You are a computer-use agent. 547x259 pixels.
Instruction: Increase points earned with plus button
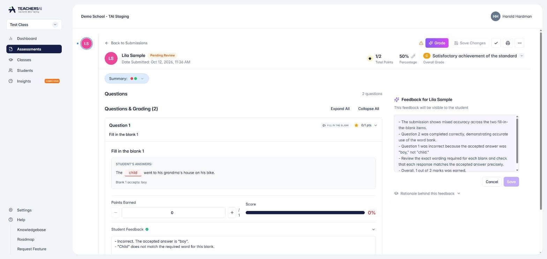[x=232, y=213]
